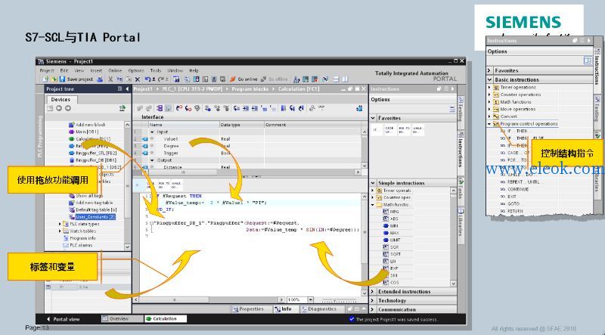
Task: Select the COS math instruction
Action: click(x=391, y=283)
